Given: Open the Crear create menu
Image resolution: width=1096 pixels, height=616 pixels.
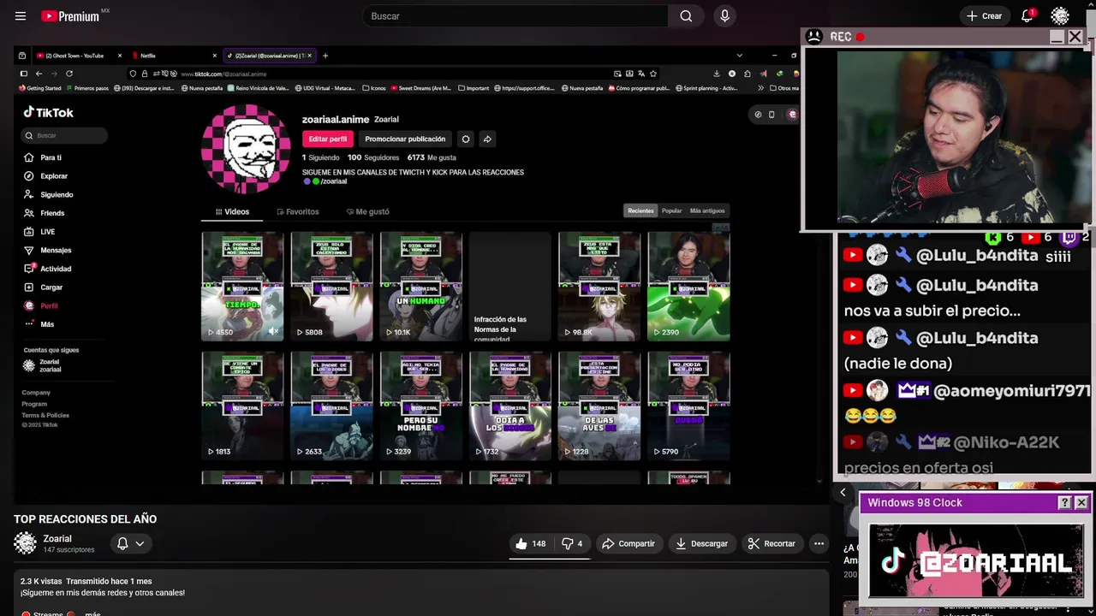Looking at the screenshot, I should click(x=984, y=16).
